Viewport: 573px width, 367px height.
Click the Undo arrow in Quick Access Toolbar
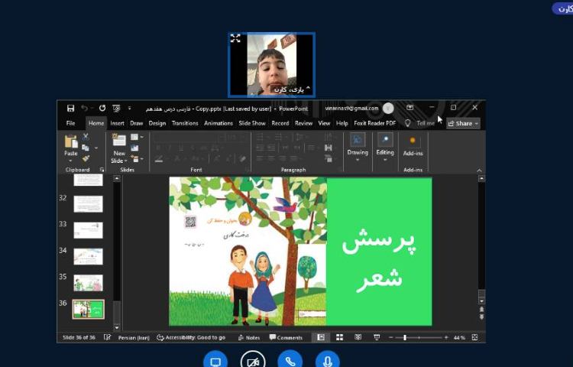(x=84, y=109)
